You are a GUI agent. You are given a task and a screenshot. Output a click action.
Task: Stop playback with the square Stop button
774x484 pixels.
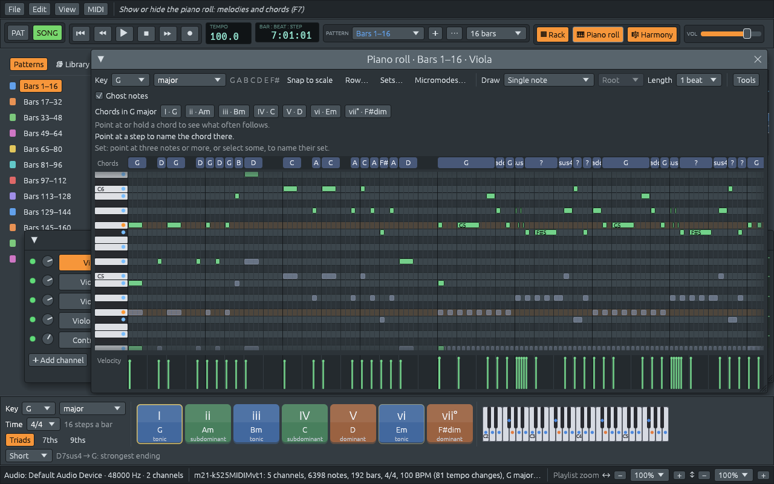click(146, 33)
